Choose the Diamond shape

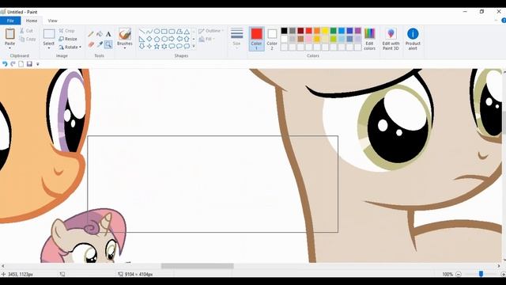[149, 39]
